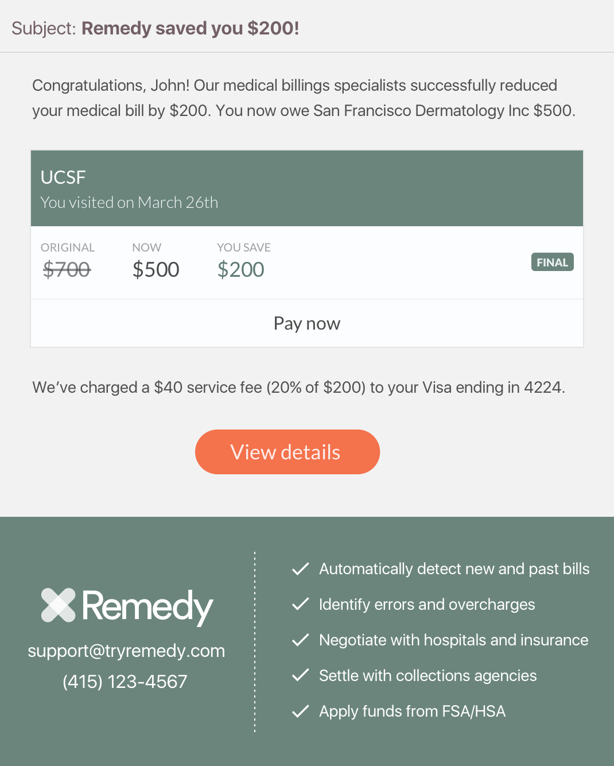Screen dimensions: 614x766
Task: Click the $500 now amount
Action: (156, 269)
